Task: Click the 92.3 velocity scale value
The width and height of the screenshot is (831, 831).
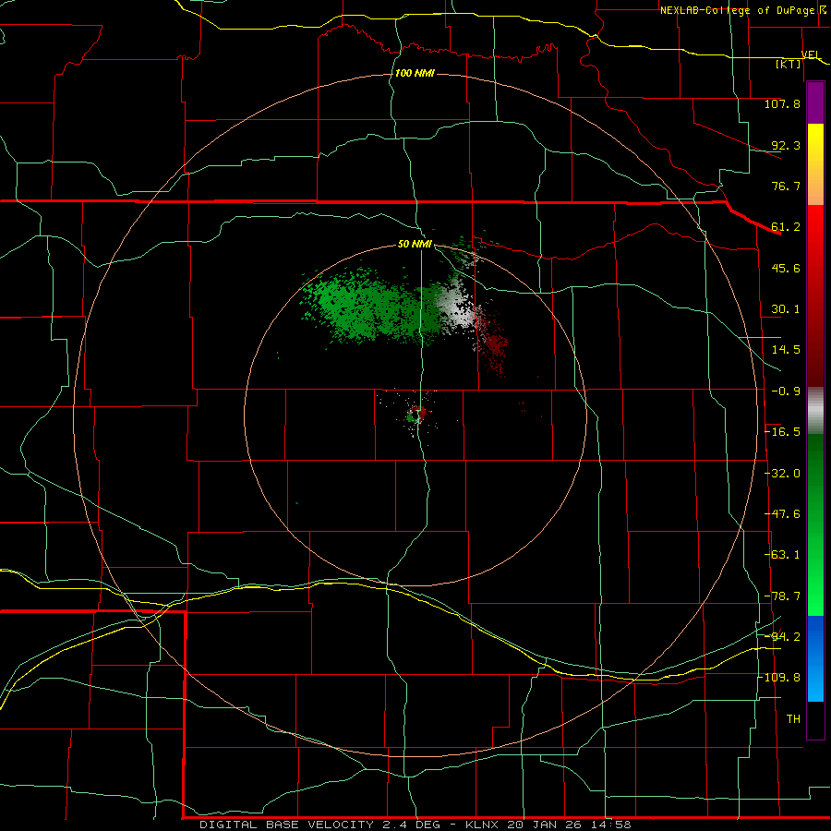Action: tap(786, 145)
